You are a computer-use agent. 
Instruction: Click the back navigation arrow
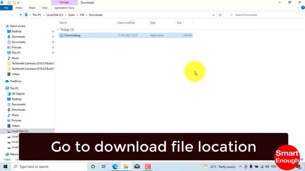[4, 15]
